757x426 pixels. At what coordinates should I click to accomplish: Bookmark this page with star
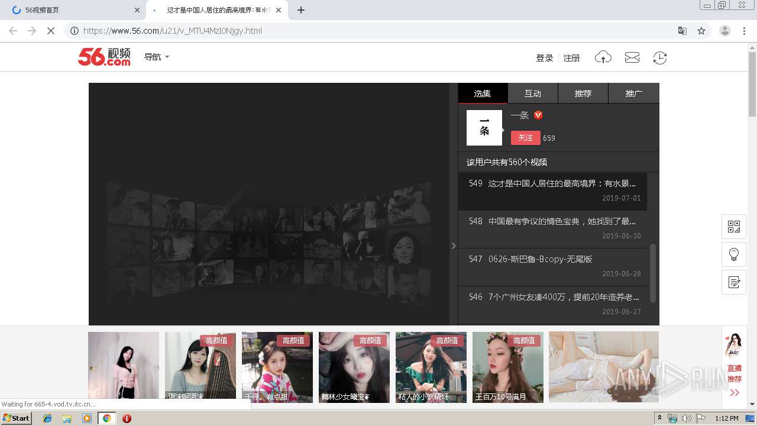[701, 31]
